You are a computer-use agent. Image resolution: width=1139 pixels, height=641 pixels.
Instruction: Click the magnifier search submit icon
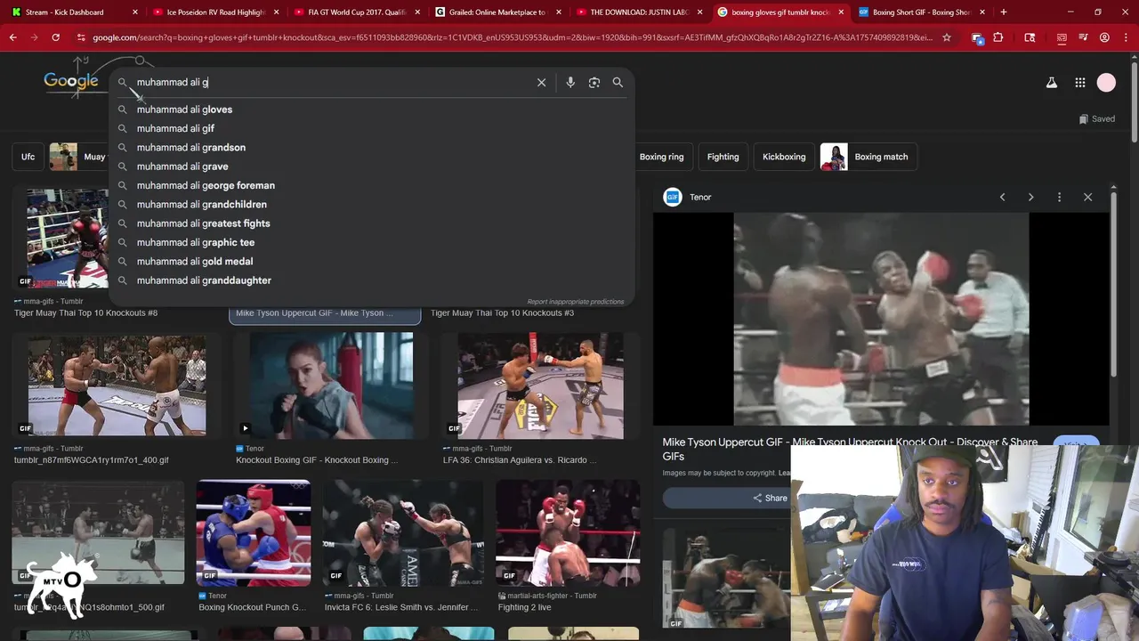618,82
